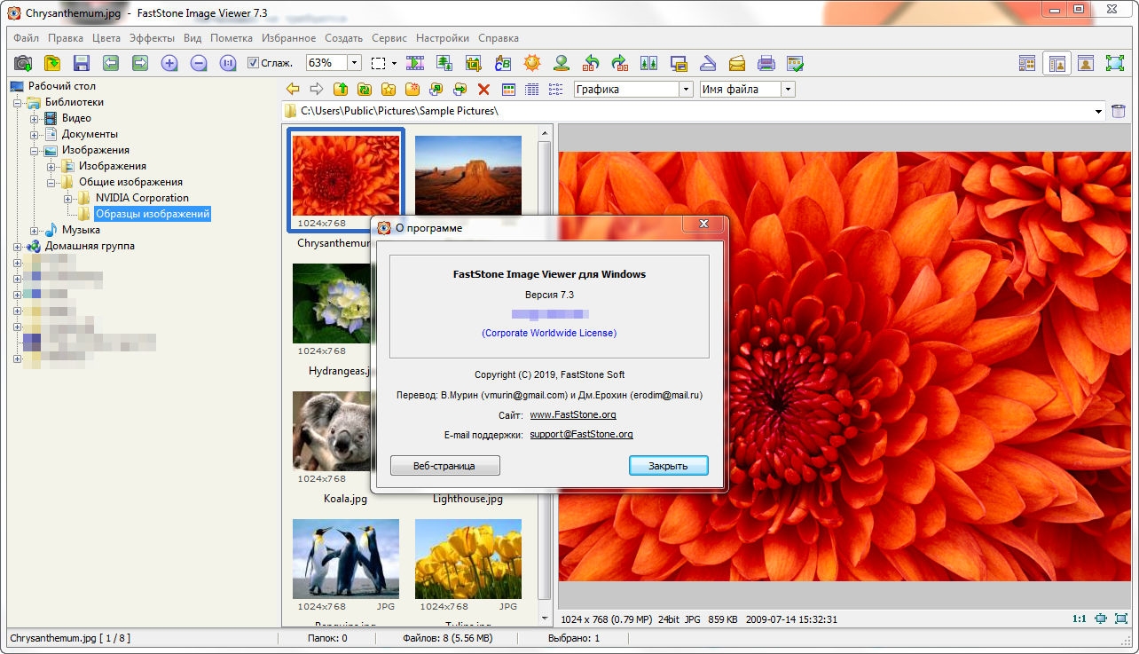
Task: Delete selected file red X icon
Action: tap(483, 89)
